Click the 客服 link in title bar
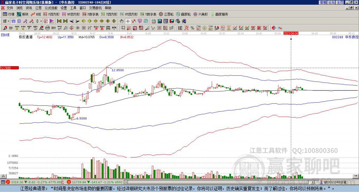The height and width of the screenshot is (192, 359). coord(323,2)
